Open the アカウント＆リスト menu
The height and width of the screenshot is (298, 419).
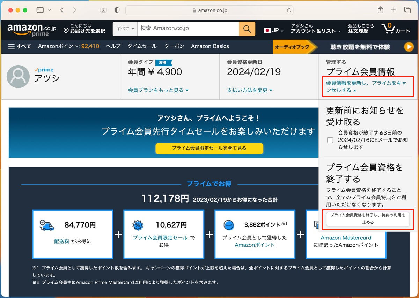(316, 29)
